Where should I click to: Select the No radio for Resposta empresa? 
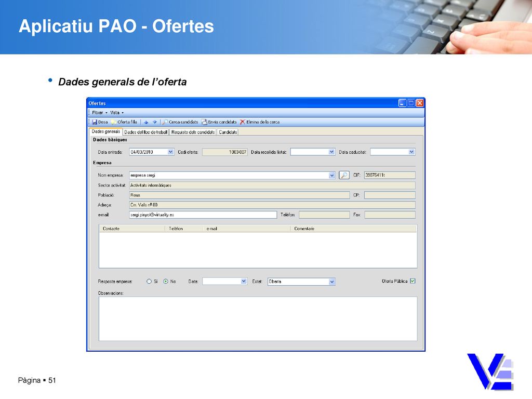point(166,281)
